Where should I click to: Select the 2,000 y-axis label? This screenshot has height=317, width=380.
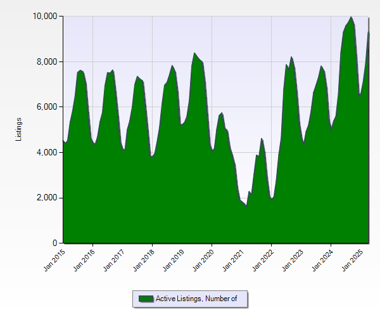coord(47,198)
